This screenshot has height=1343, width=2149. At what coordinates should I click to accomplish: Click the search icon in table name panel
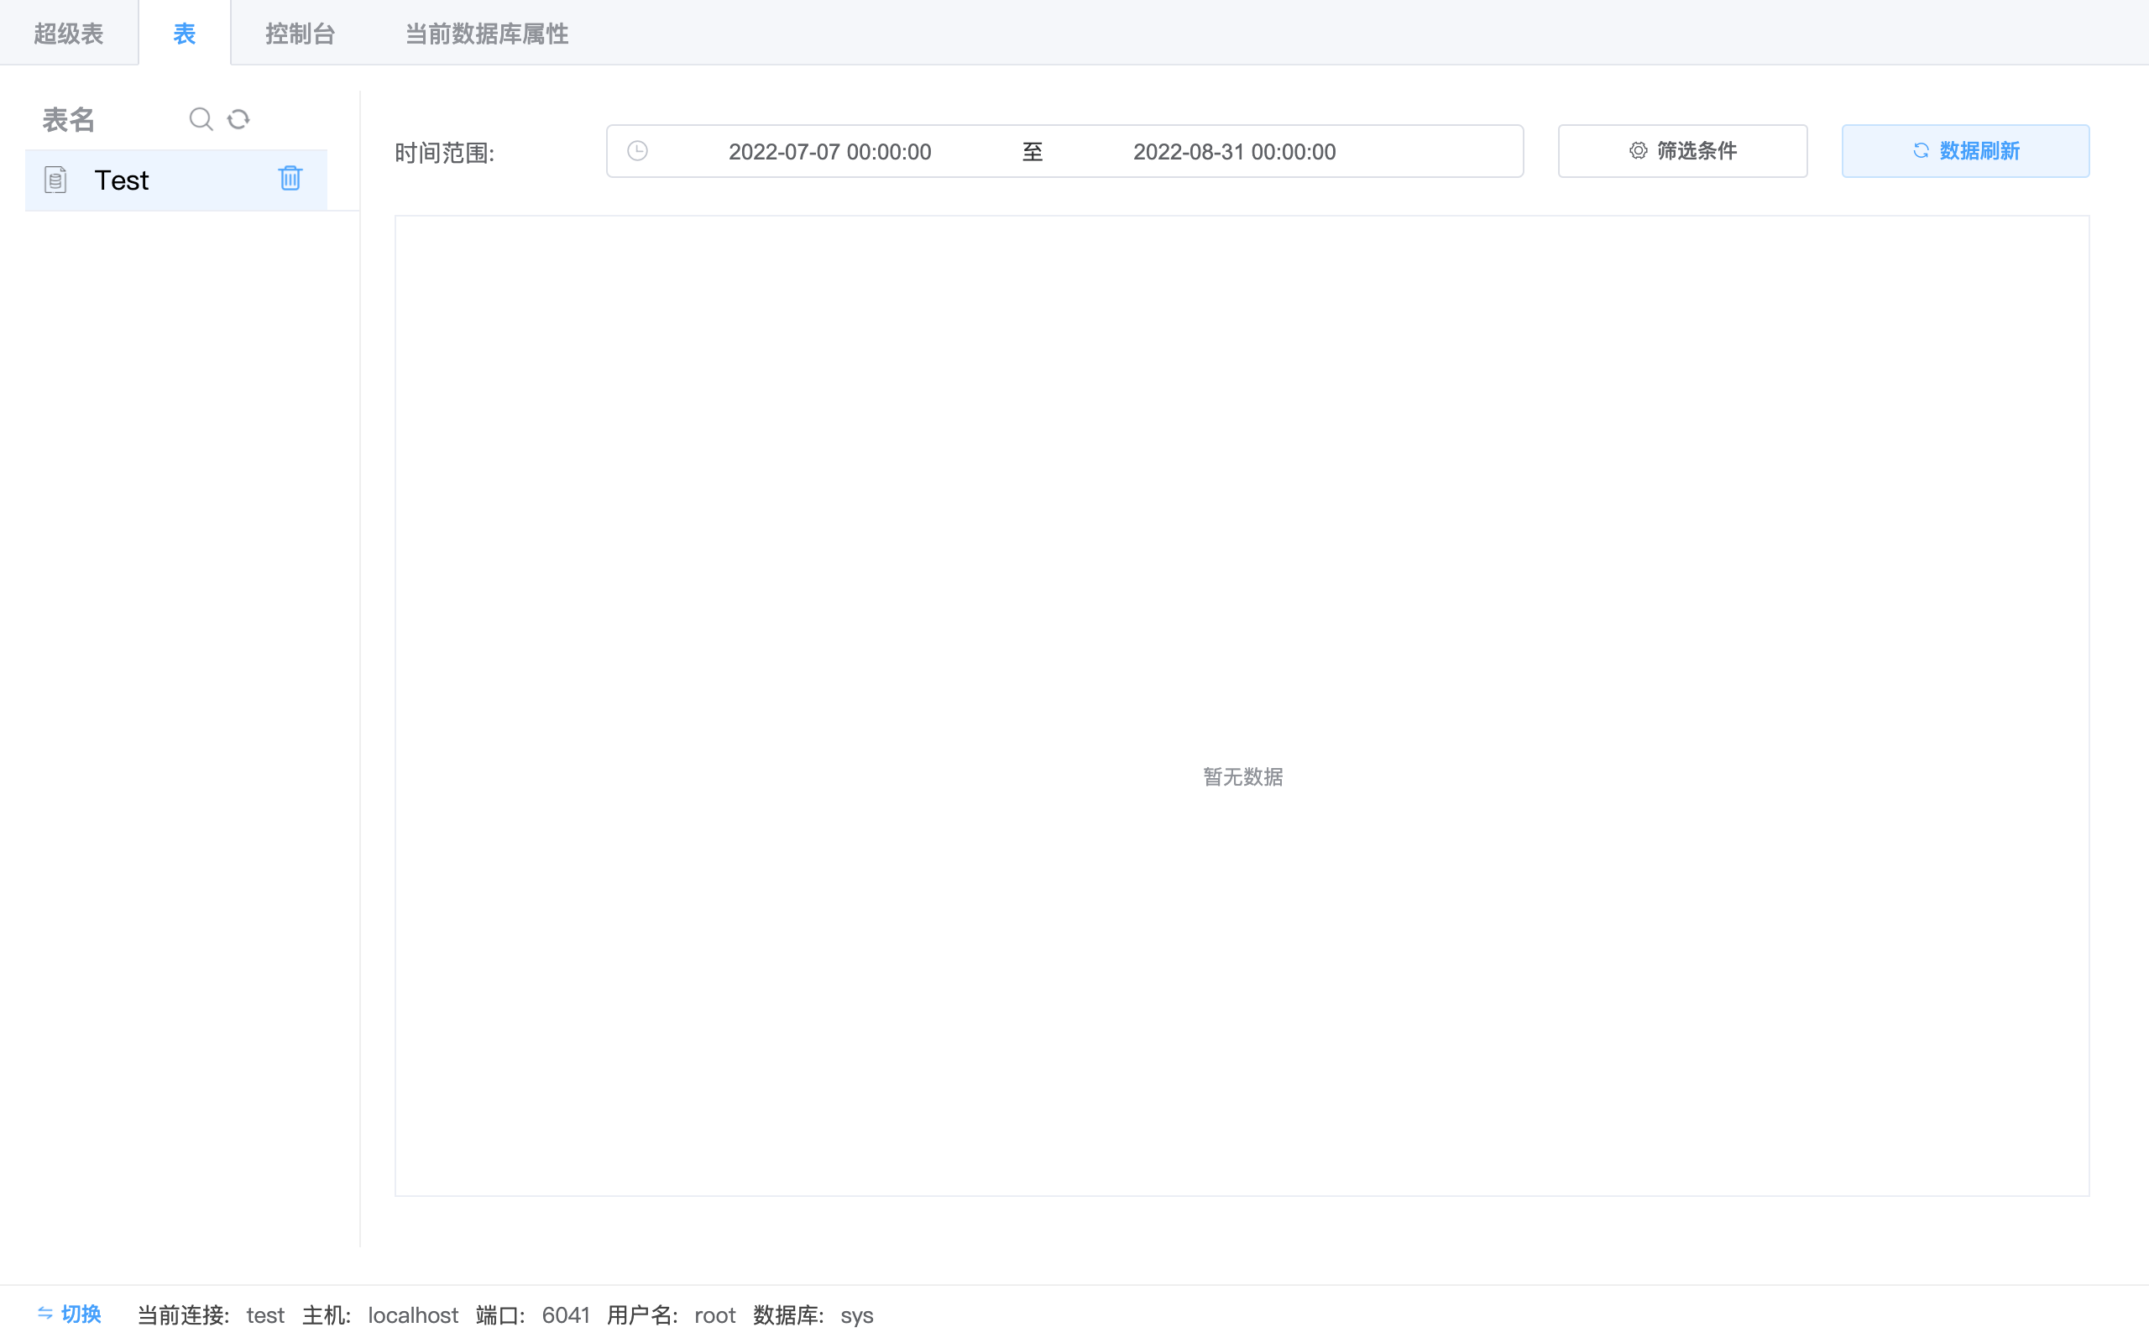(x=201, y=118)
